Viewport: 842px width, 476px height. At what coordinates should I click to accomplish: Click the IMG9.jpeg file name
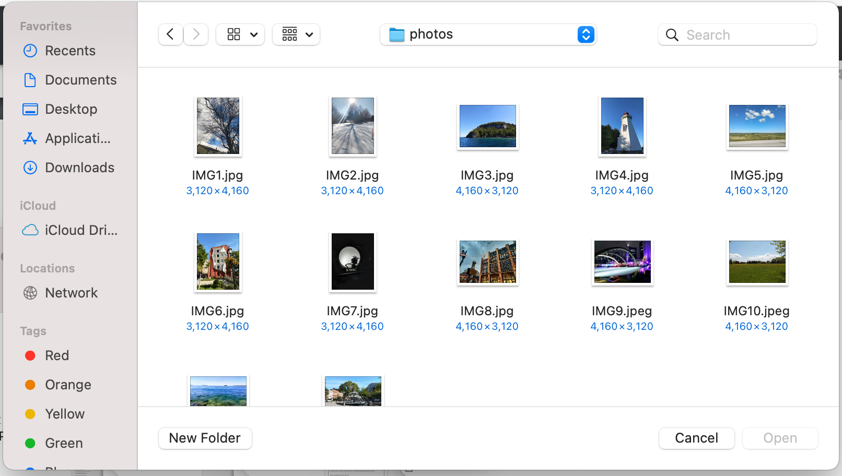pos(622,311)
